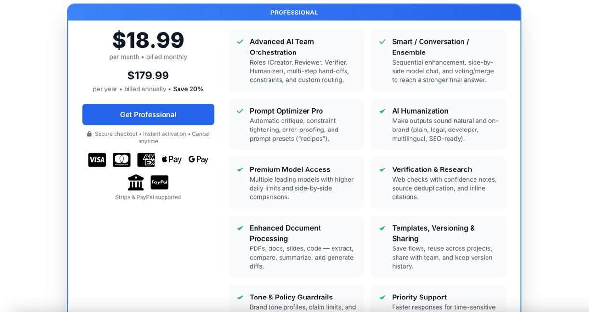
Task: Click checkmark next to Prompt Optimizer Pro
Action: tap(240, 111)
